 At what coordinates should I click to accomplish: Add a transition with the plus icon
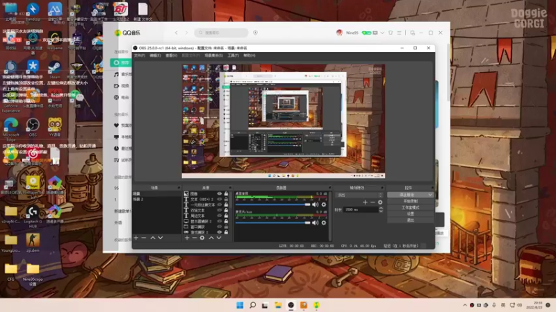[x=365, y=202]
